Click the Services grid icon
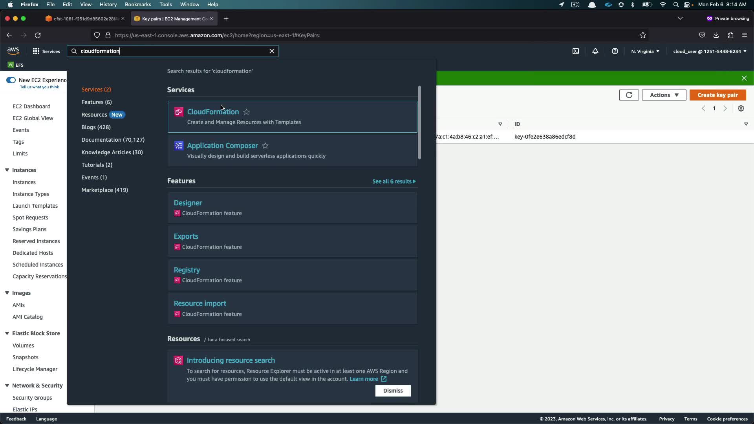This screenshot has width=754, height=424. (36, 51)
